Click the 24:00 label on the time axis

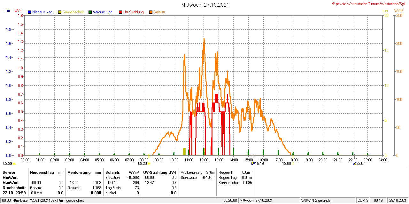click(x=382, y=160)
